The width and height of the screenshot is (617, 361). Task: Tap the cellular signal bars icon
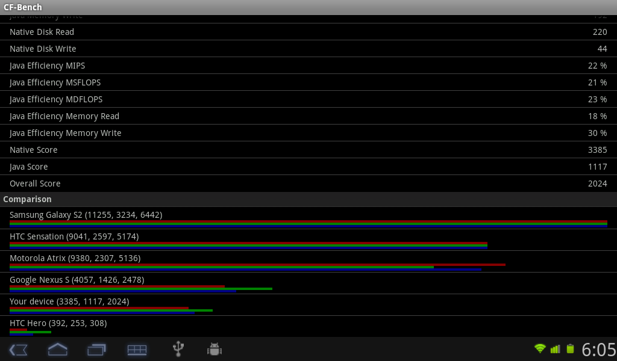555,349
